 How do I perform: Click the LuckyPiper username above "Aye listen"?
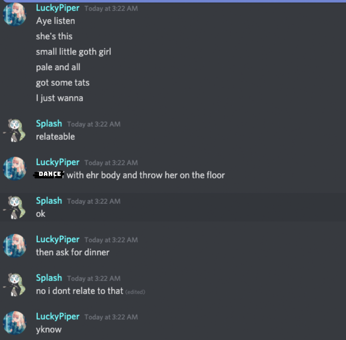click(57, 8)
